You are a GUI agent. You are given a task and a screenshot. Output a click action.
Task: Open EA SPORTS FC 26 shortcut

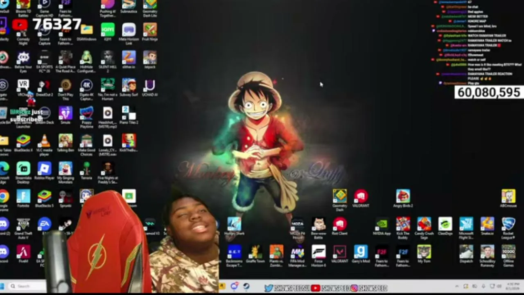pyautogui.click(x=44, y=57)
